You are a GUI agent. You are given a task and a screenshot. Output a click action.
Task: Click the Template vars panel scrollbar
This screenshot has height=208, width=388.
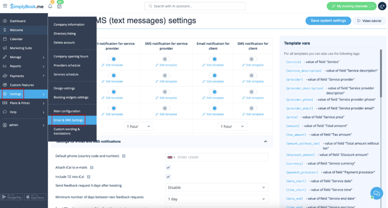coord(381,73)
